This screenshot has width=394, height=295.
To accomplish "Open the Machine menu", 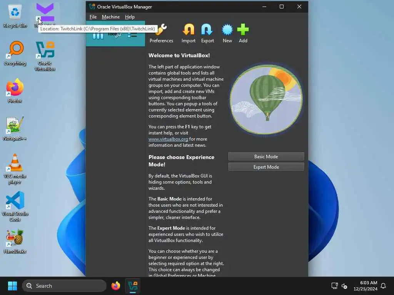I will click(x=111, y=17).
